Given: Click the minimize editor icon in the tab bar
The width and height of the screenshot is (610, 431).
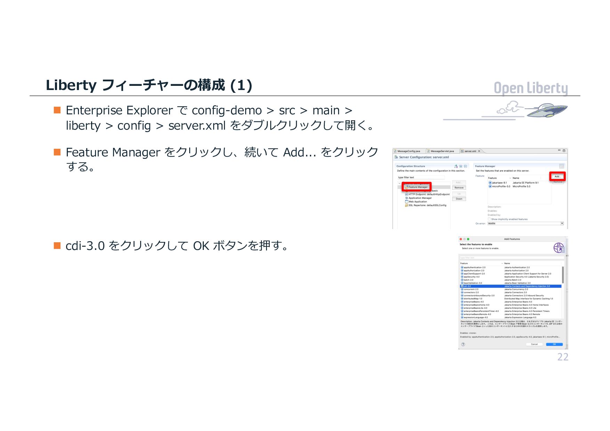Looking at the screenshot, I should pos(559,150).
